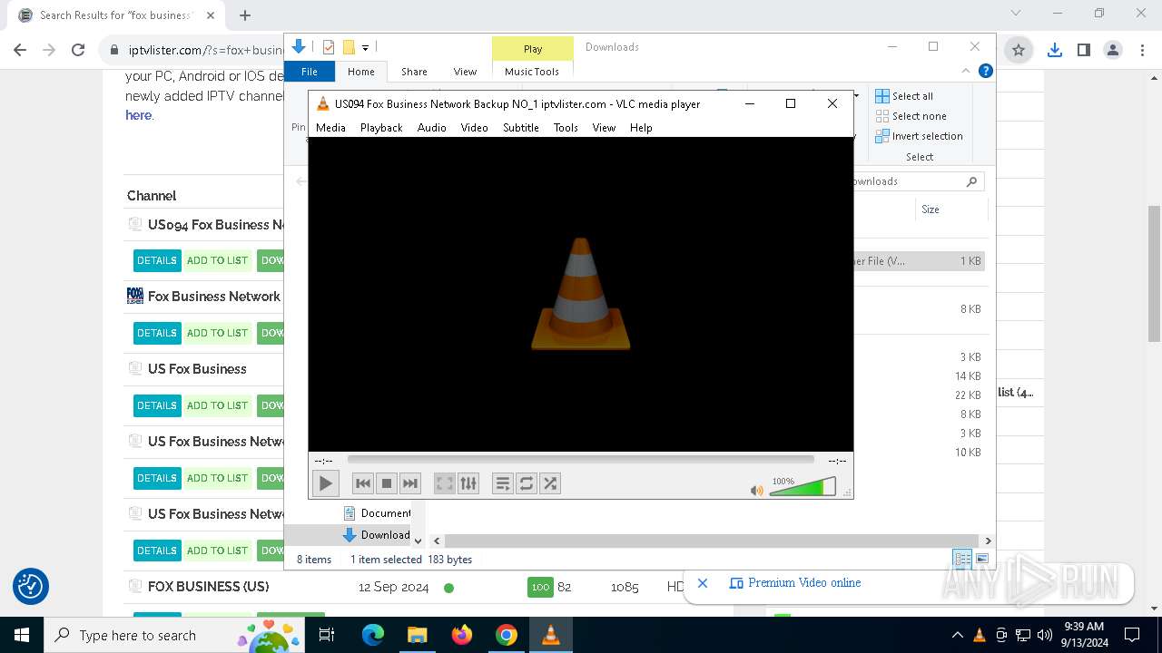Open VLC View menu
The image size is (1162, 653).
[x=604, y=128]
